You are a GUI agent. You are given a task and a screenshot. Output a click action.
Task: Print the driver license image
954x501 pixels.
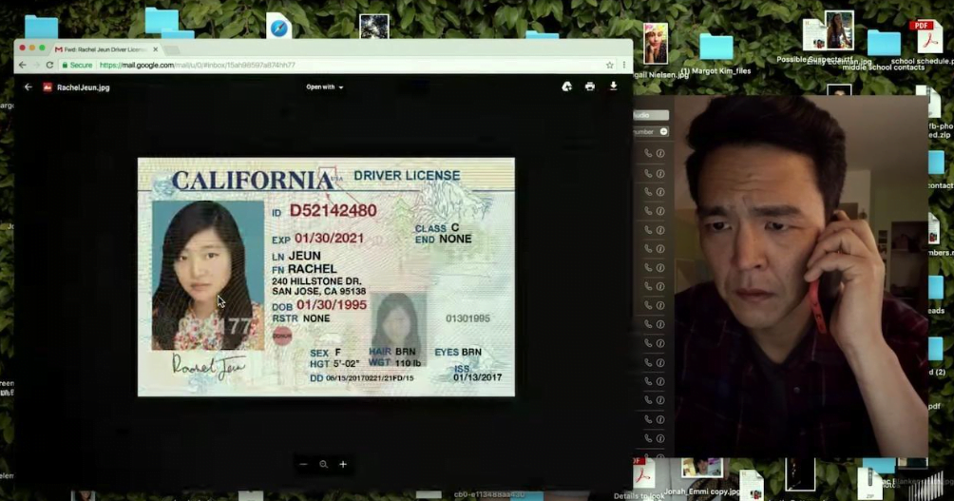[x=589, y=87]
